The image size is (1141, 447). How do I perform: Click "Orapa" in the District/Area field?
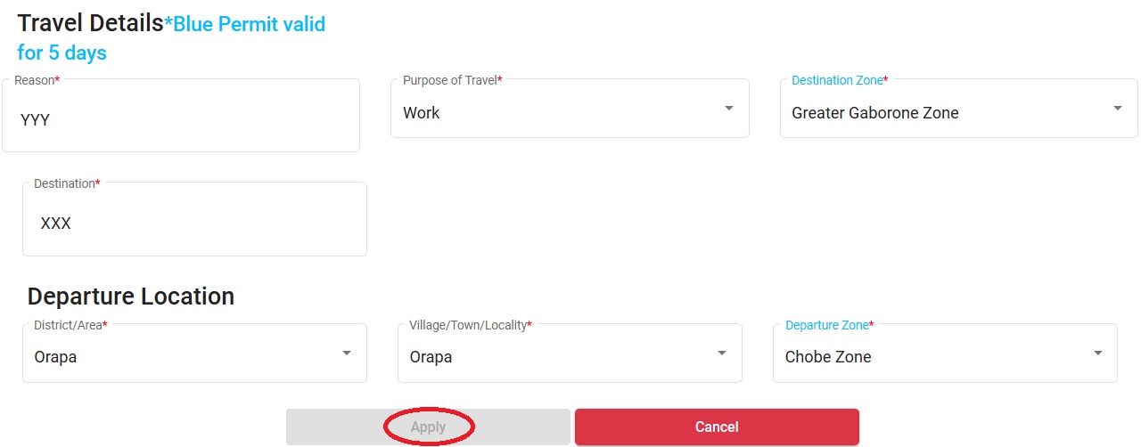pyautogui.click(x=55, y=357)
